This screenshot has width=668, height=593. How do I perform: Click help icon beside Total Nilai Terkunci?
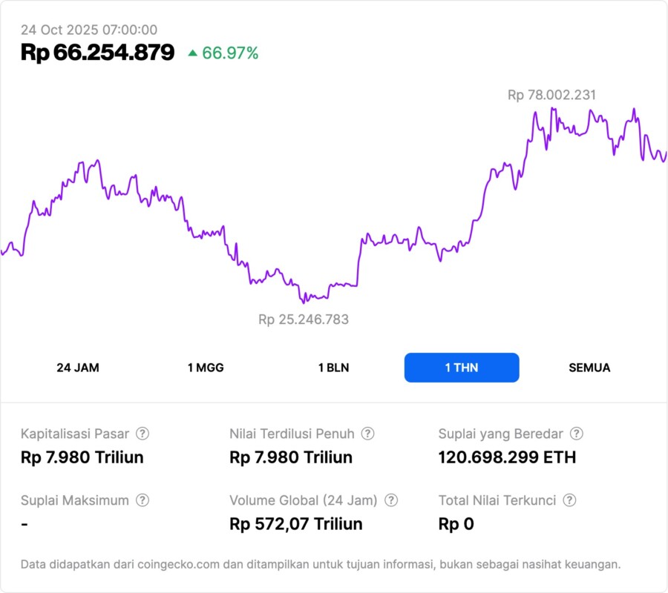click(569, 500)
